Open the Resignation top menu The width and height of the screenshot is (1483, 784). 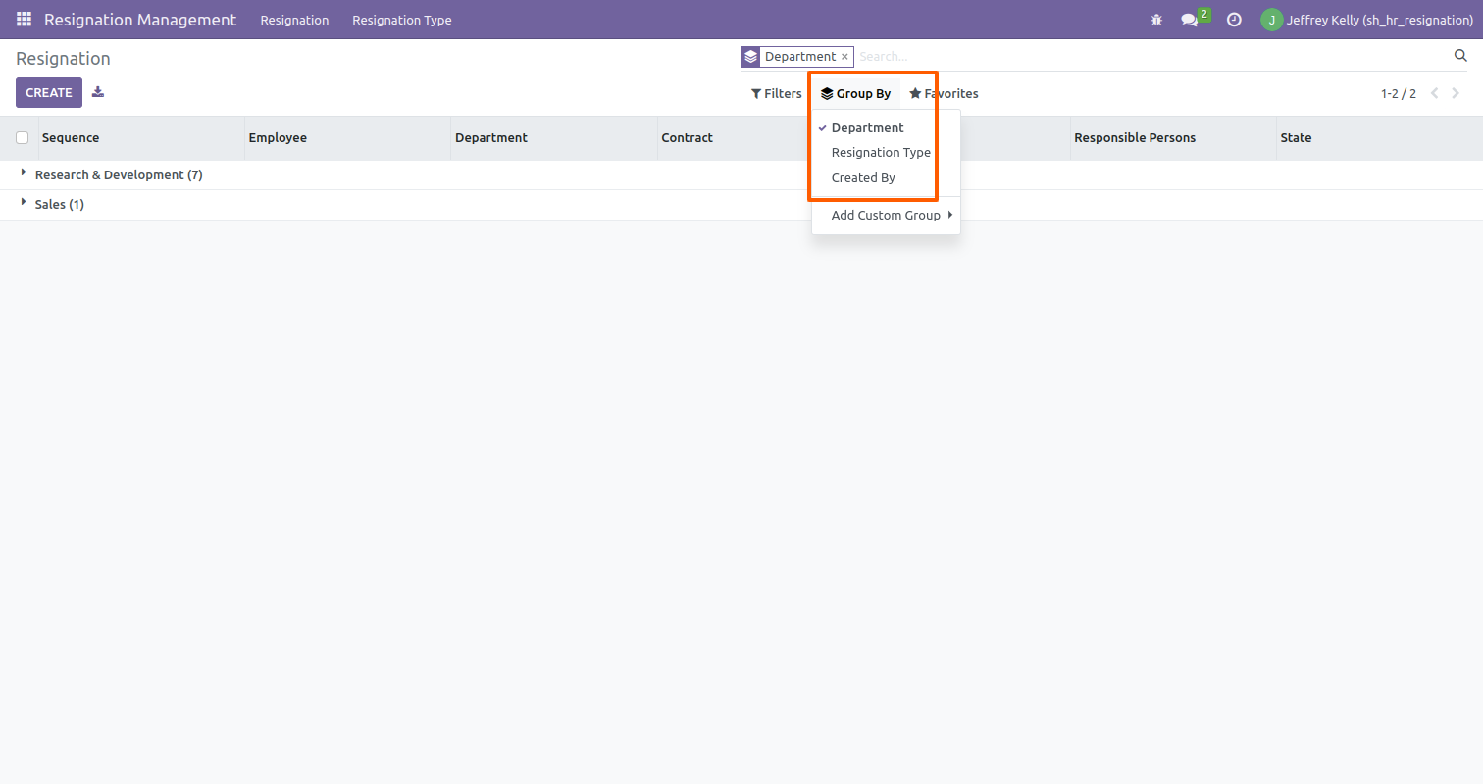[294, 20]
